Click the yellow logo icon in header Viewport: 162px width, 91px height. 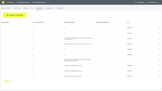pos(3,2)
